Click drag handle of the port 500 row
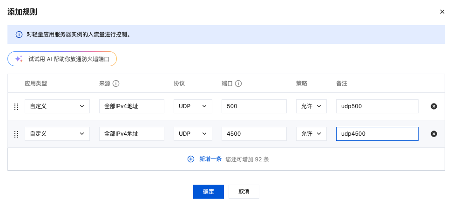Image resolution: width=453 pixels, height=208 pixels. click(16, 106)
